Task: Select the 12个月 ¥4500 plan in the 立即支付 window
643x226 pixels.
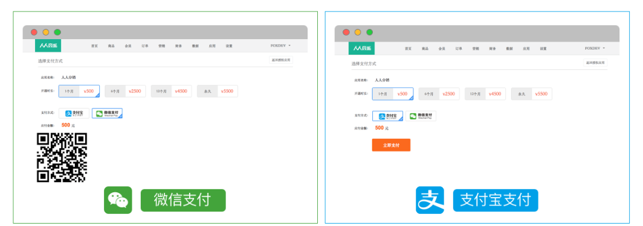Action: click(x=485, y=94)
